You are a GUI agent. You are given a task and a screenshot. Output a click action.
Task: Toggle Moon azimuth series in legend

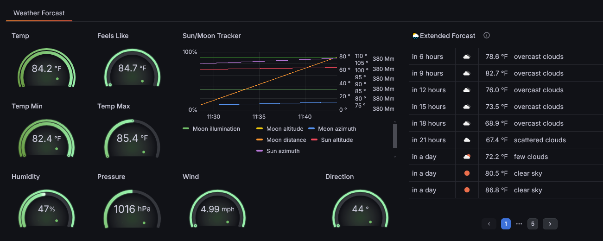click(332, 129)
